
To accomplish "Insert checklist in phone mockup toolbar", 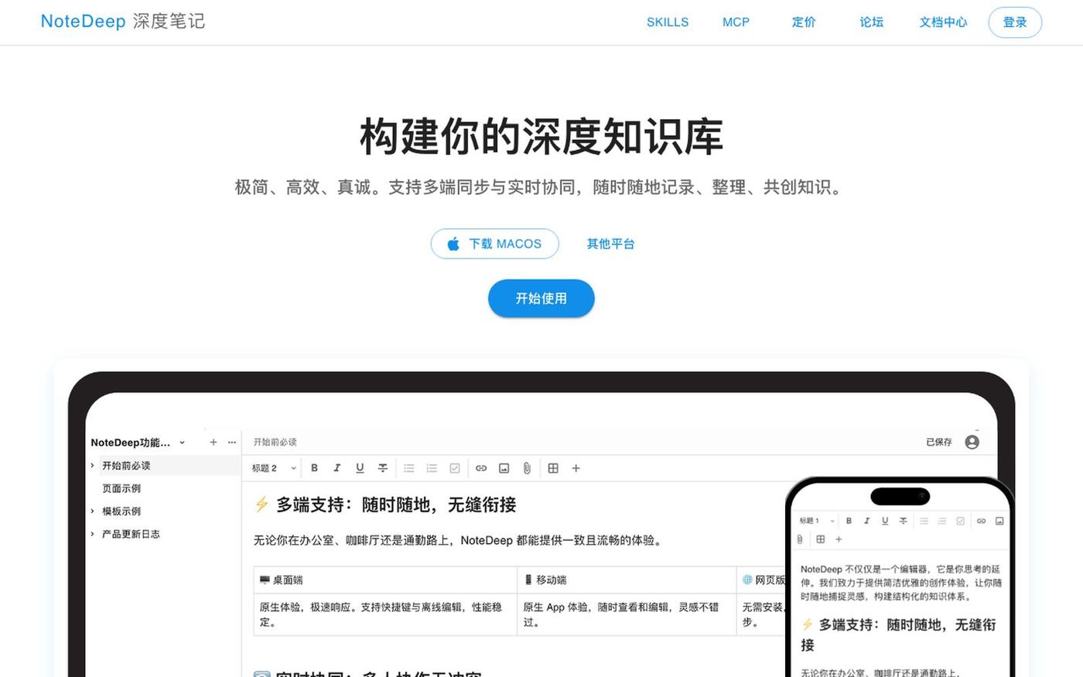I will tap(960, 521).
